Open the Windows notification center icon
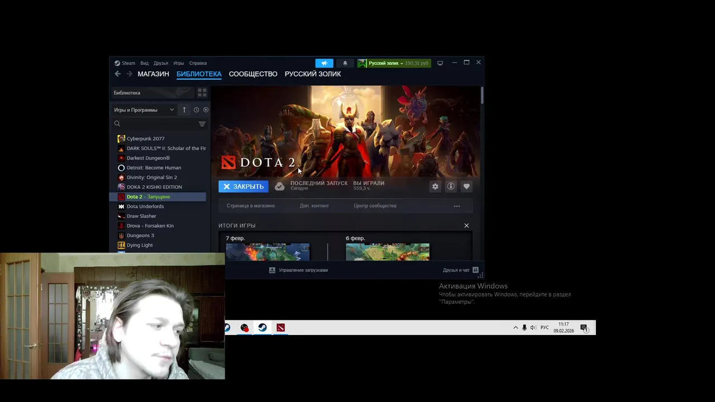715x402 pixels. pyautogui.click(x=584, y=328)
